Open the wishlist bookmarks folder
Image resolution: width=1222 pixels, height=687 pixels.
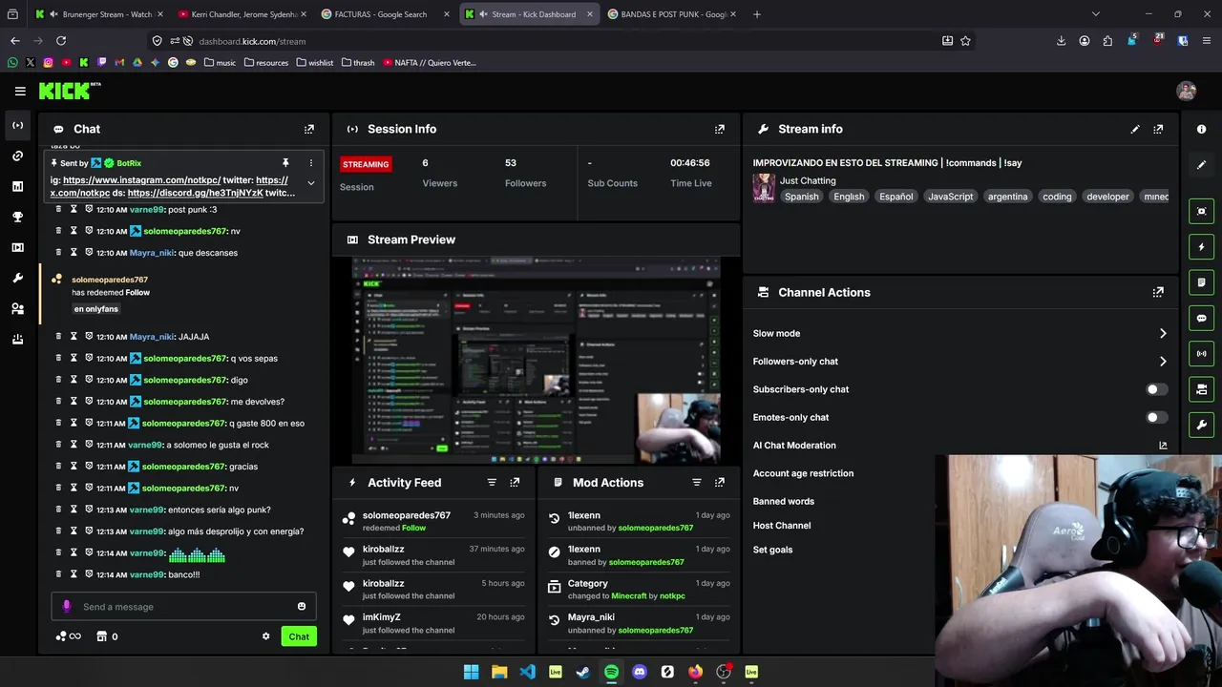point(315,63)
